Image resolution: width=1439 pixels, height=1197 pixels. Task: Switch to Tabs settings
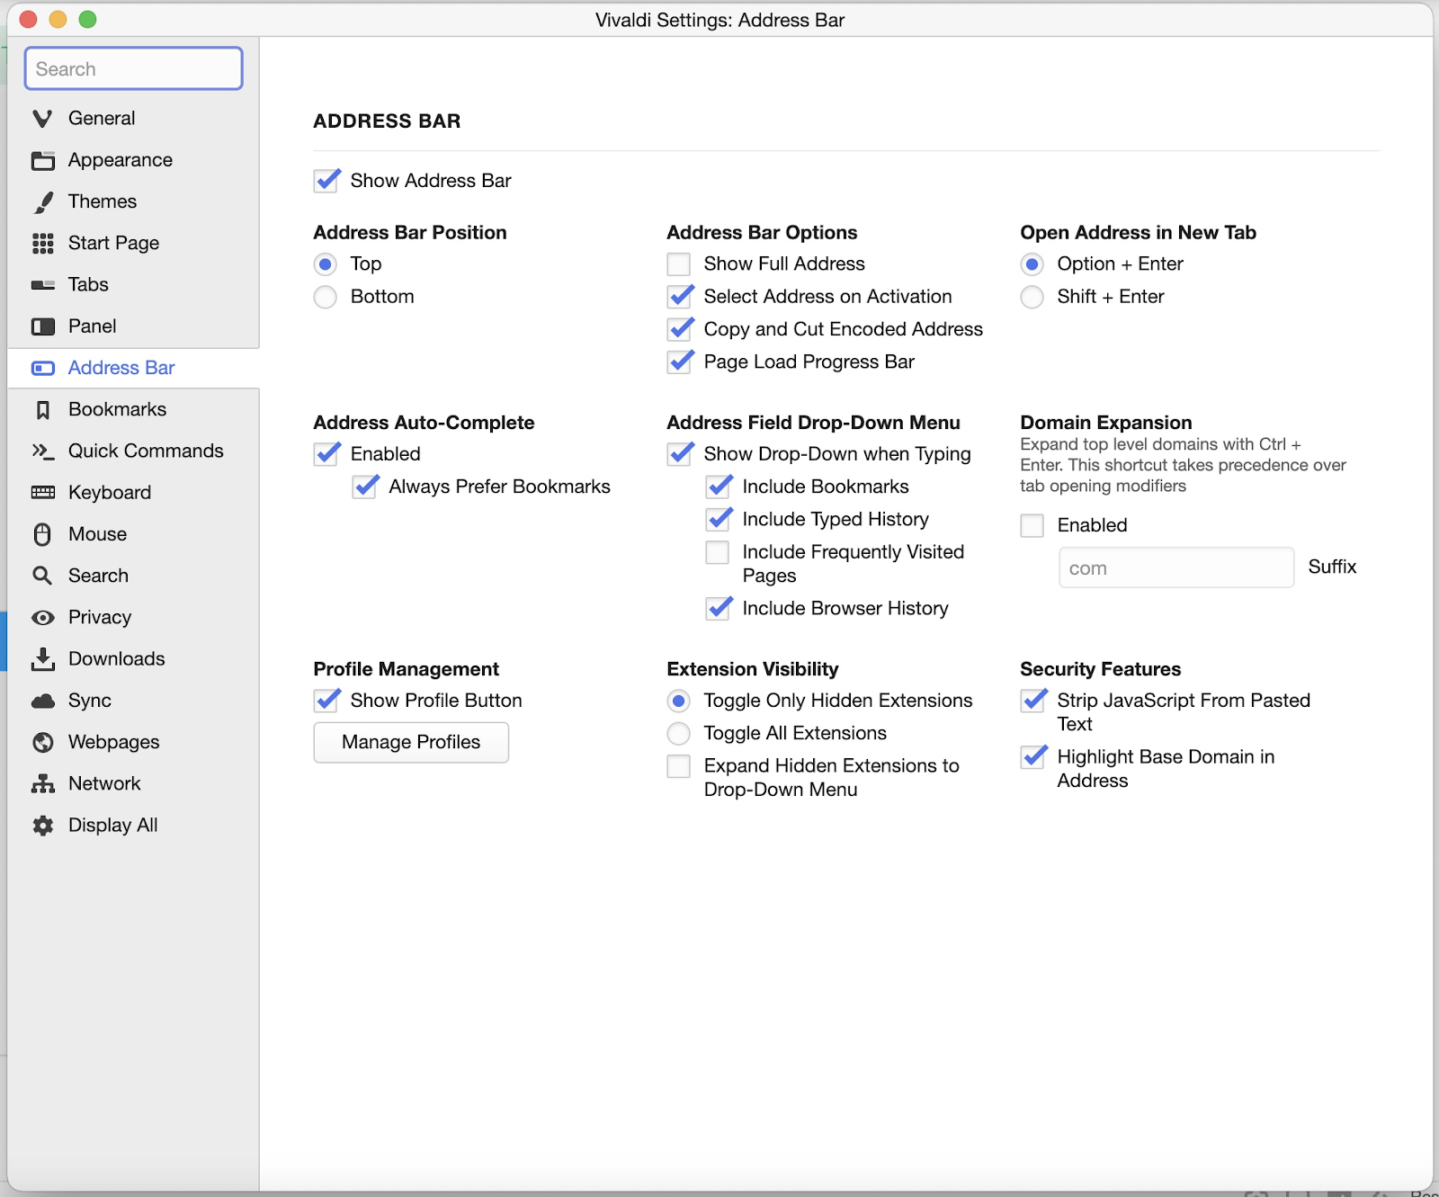tap(133, 285)
